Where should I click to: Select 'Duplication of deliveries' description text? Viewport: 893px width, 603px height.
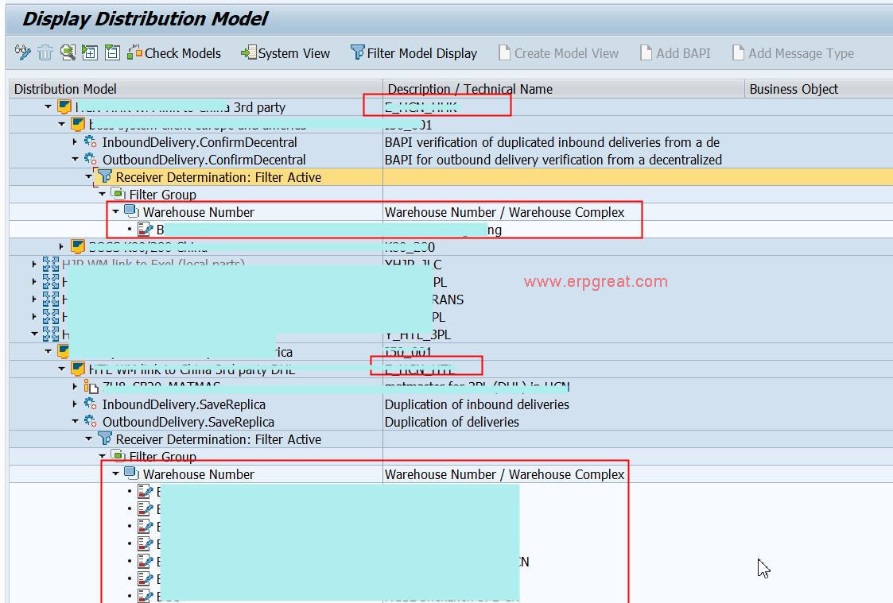[452, 422]
